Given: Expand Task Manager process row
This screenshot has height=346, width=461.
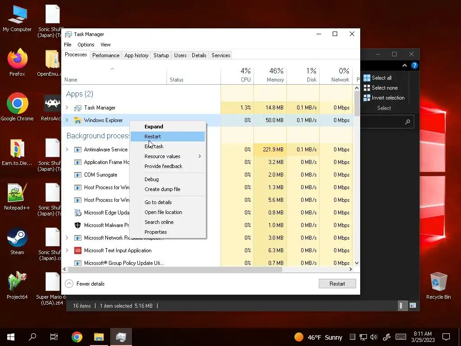Looking at the screenshot, I should click(x=67, y=108).
